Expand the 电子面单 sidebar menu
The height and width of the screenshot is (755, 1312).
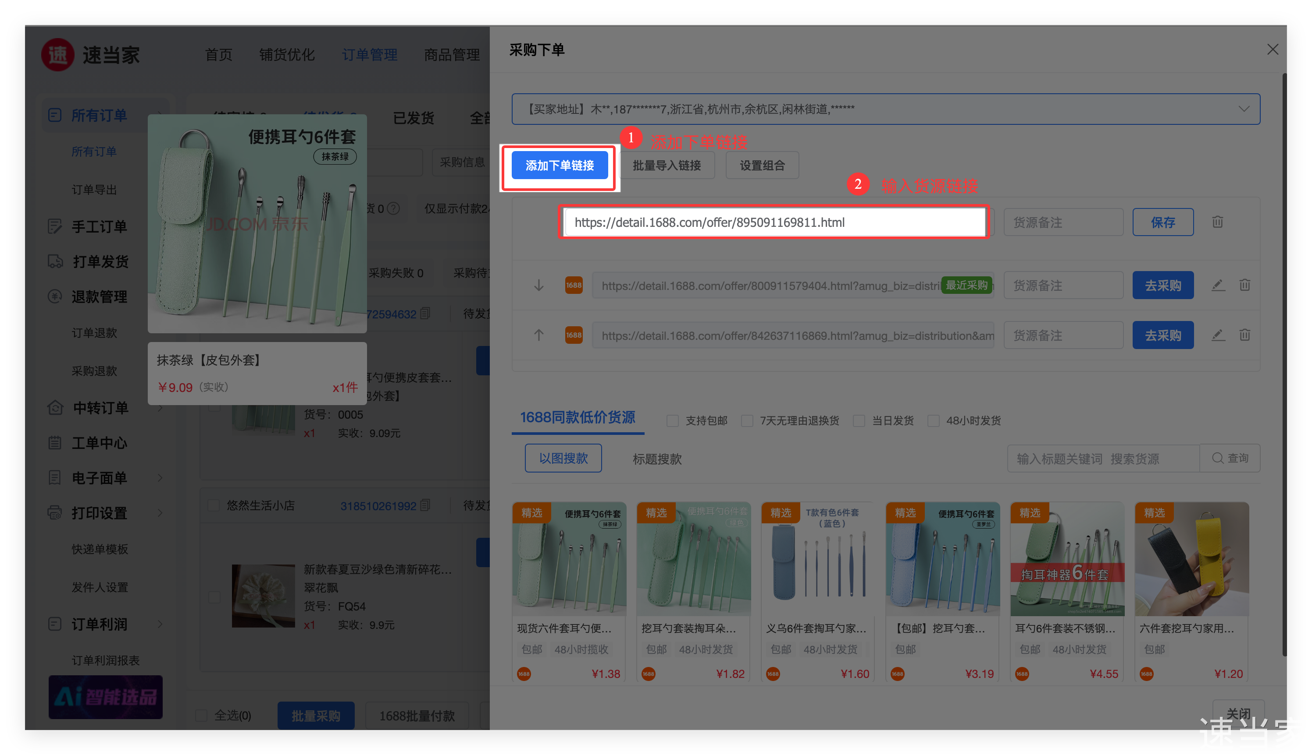coord(99,478)
